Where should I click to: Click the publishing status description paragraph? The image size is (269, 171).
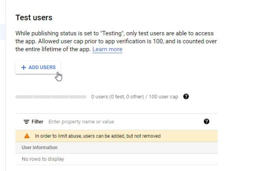(x=115, y=41)
